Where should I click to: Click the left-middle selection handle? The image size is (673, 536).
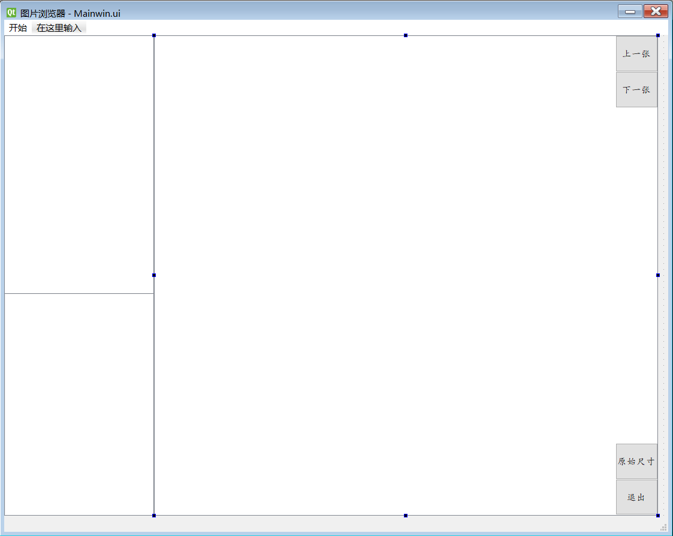click(153, 274)
